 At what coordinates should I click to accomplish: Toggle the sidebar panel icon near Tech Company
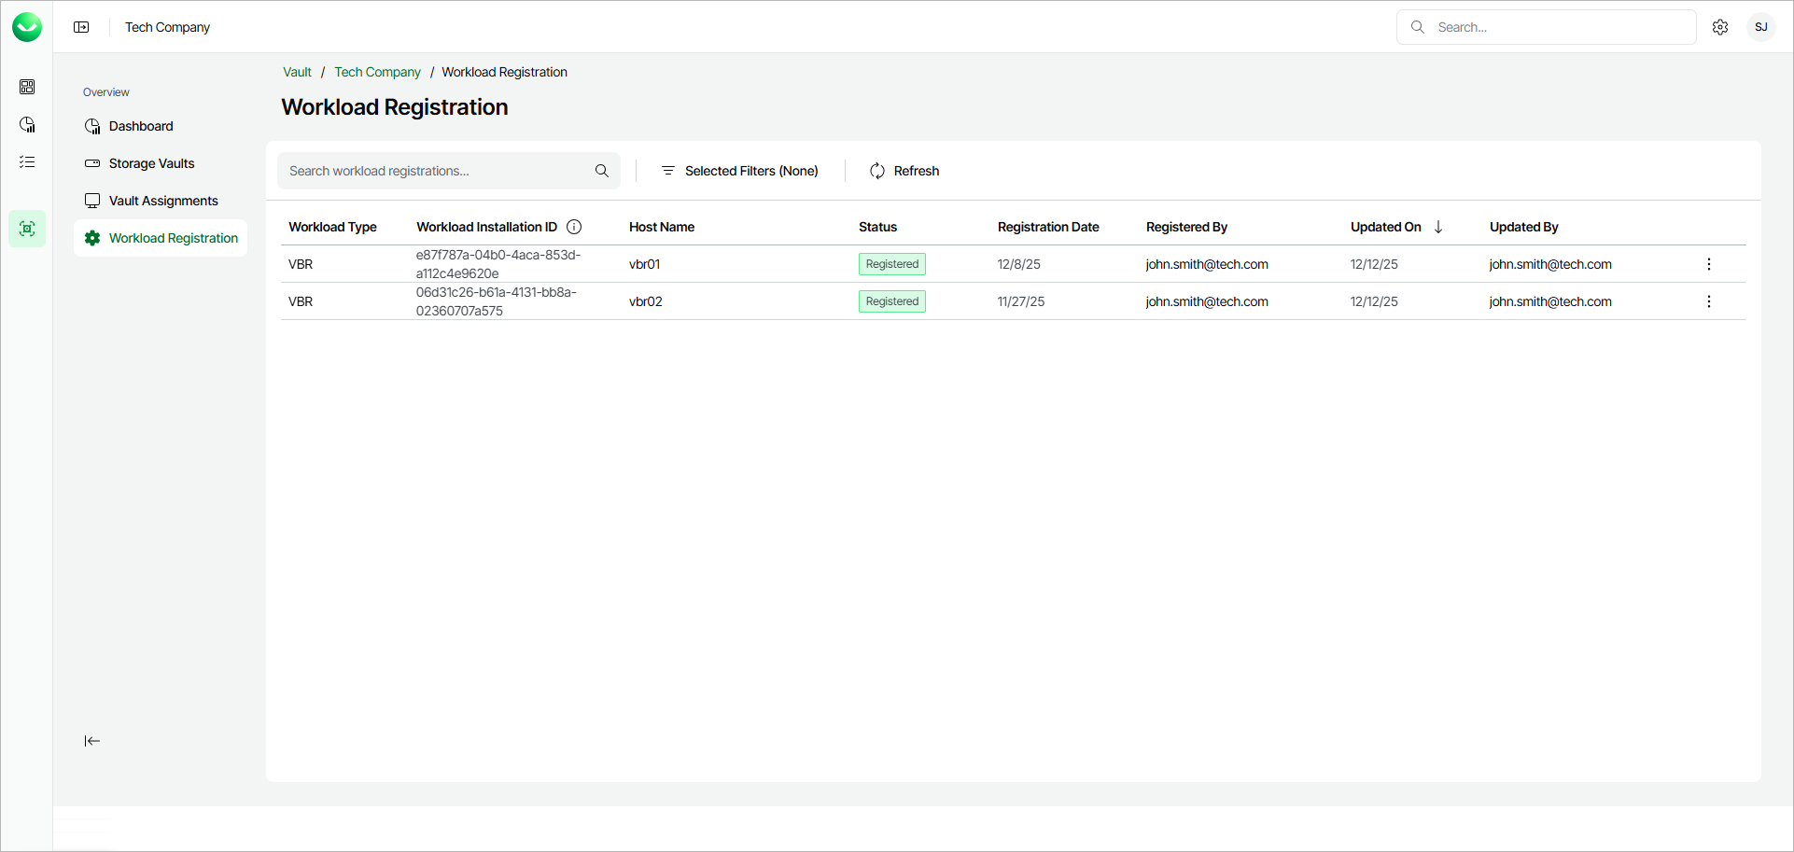81,27
